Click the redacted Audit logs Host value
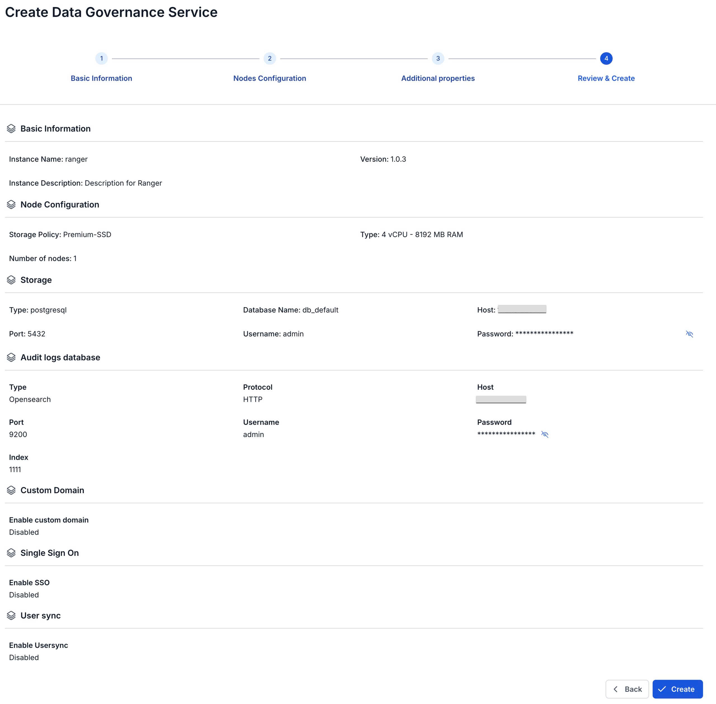The image size is (716, 704). pyautogui.click(x=501, y=399)
